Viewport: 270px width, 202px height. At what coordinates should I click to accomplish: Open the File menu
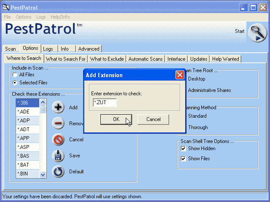(x=7, y=17)
